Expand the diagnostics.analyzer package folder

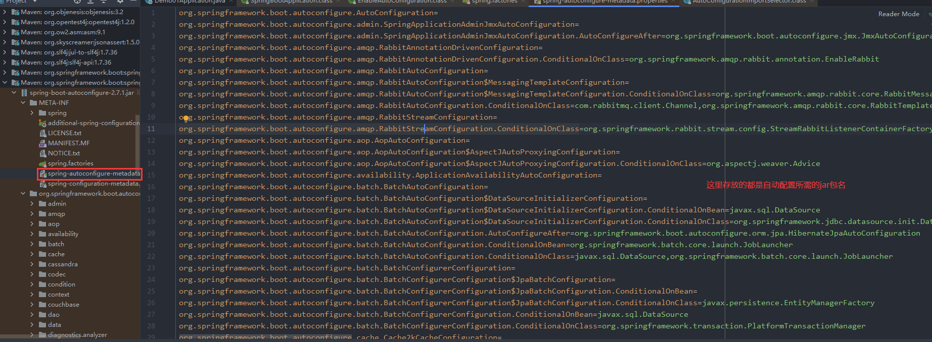pos(32,335)
